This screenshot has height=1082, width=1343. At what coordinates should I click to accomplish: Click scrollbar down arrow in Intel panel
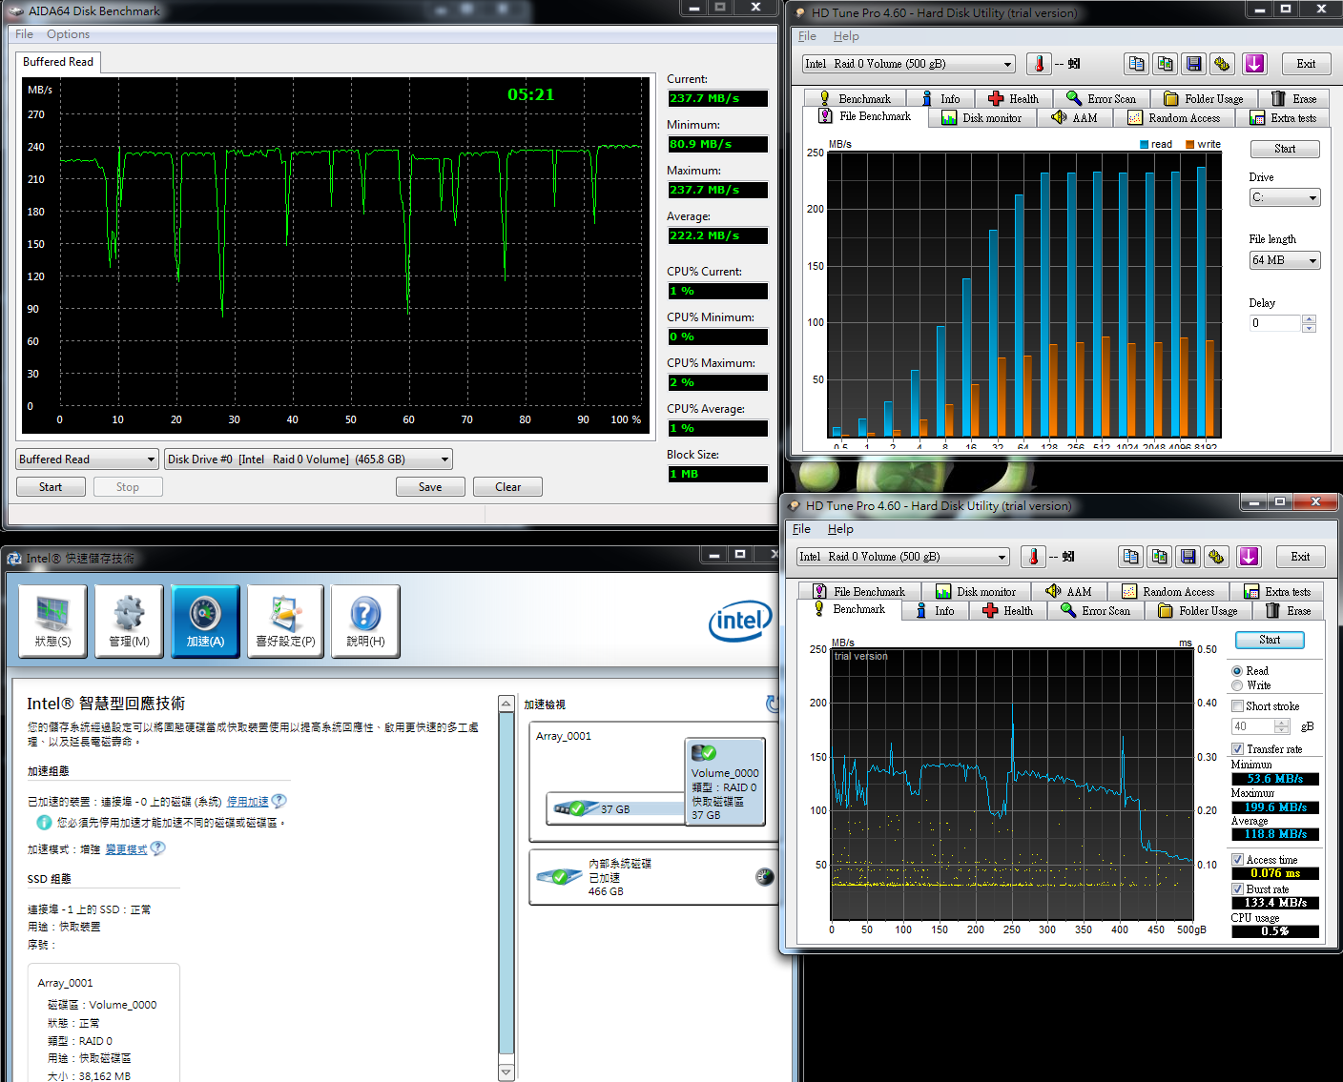click(x=506, y=1072)
